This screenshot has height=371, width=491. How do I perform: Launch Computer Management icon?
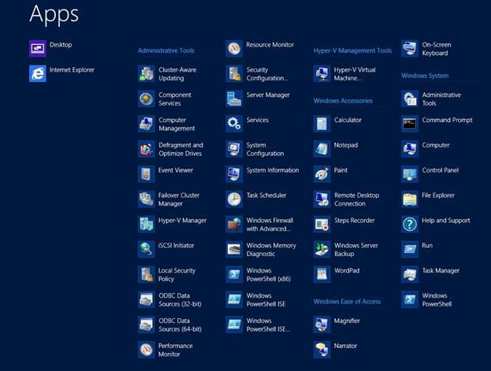(x=147, y=124)
